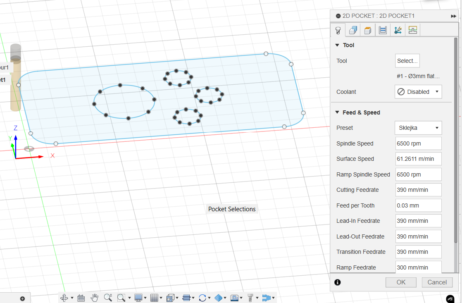Activate the Zoom Window tool
Viewport: 462px width, 303px height.
point(121,298)
